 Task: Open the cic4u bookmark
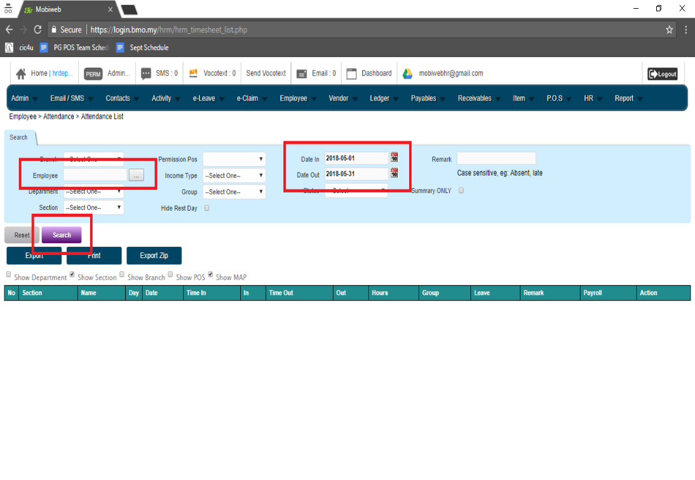(x=19, y=47)
